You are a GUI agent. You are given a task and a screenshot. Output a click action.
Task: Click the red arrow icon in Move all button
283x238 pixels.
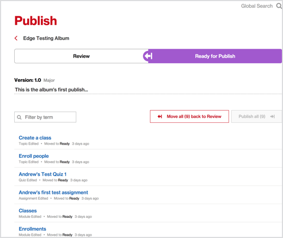click(x=160, y=116)
